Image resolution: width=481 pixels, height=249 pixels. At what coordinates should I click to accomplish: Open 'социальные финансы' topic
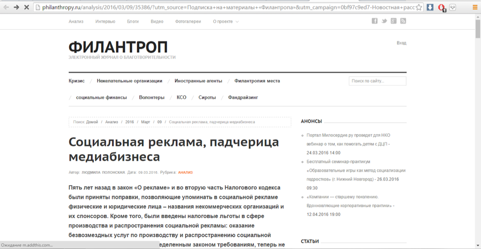pos(101,98)
